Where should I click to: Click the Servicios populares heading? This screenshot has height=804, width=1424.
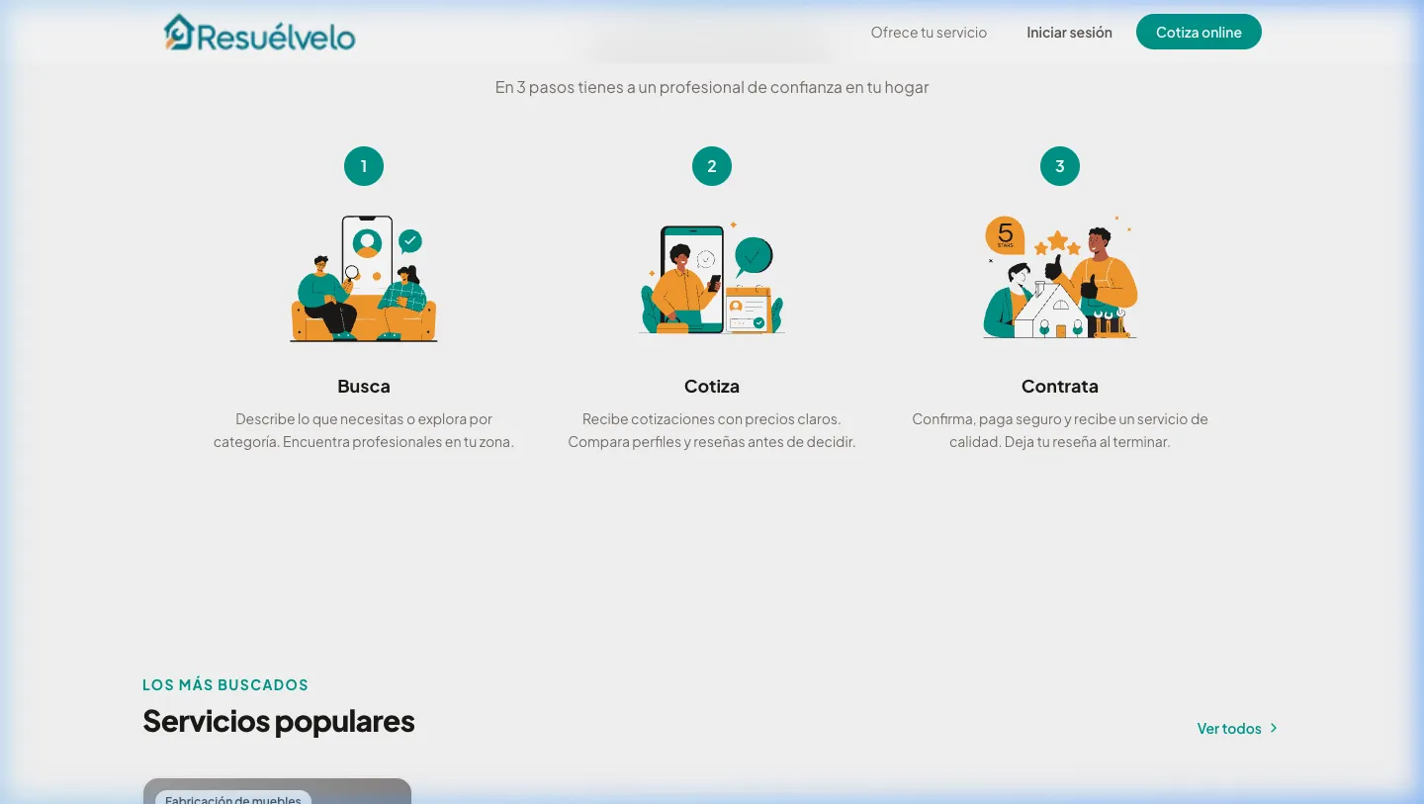pos(279,721)
